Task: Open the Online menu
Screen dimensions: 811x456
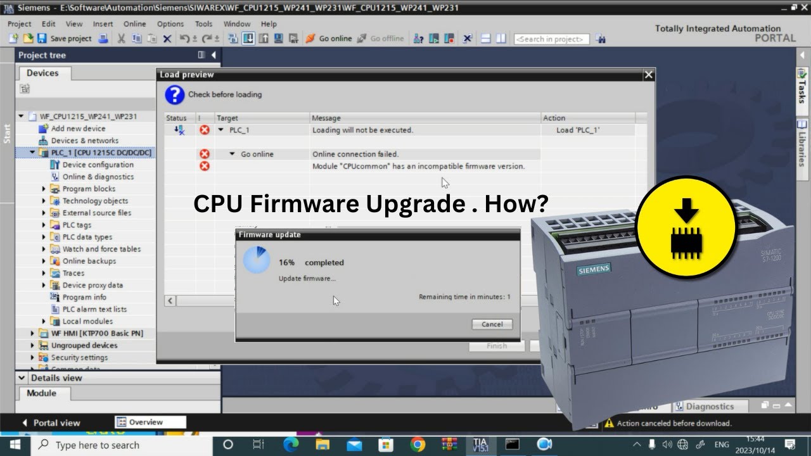Action: tap(134, 24)
